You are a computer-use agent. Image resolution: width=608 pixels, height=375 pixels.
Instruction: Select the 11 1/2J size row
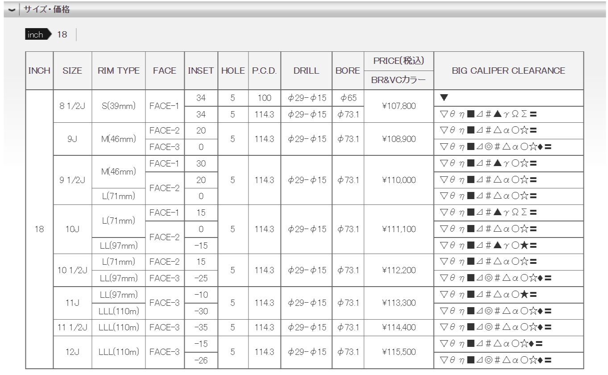pyautogui.click(x=72, y=327)
